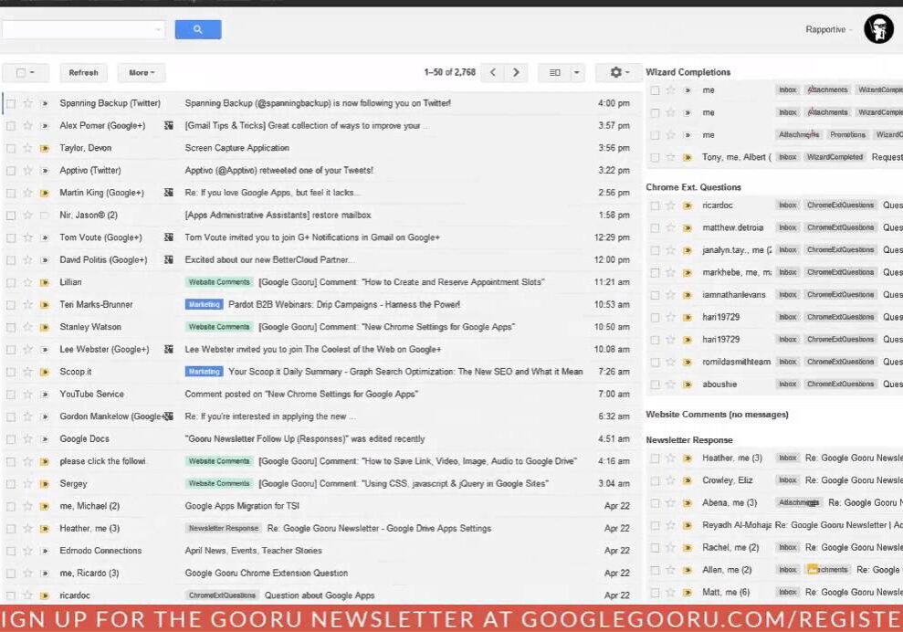The image size is (903, 632).
Task: Open the Newsletter Response section header
Action: pyautogui.click(x=688, y=439)
